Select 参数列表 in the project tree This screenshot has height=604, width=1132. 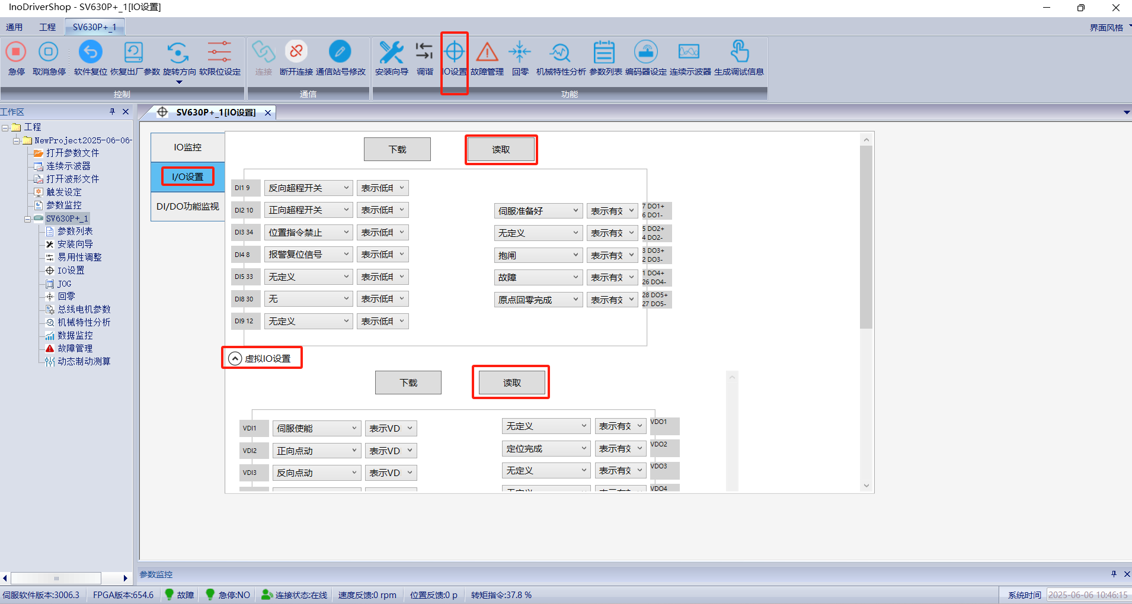pos(75,232)
